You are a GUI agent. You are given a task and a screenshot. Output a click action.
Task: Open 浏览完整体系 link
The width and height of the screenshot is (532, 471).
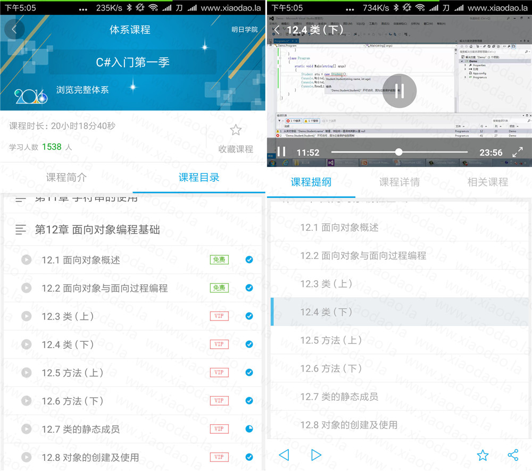click(82, 90)
